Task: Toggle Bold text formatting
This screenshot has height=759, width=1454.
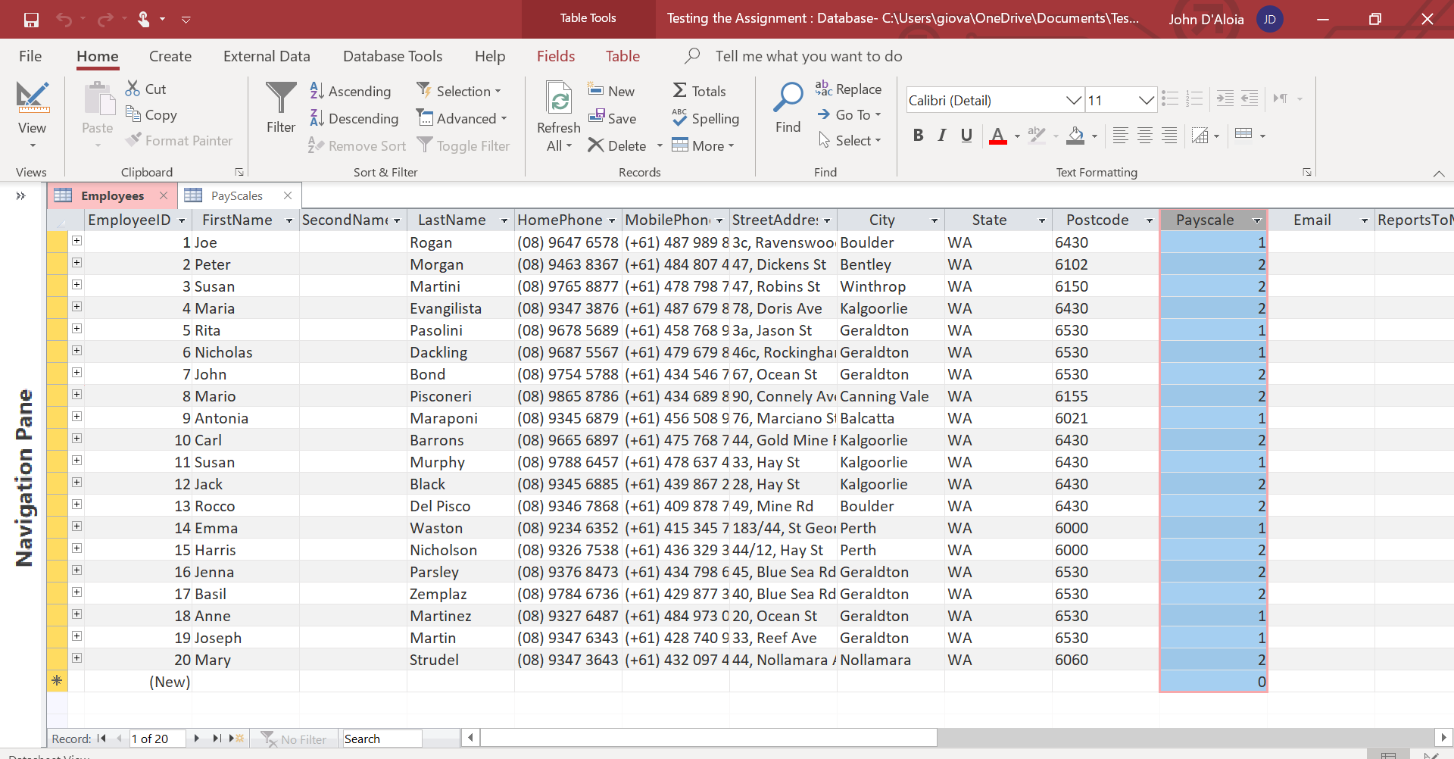Action: point(918,136)
